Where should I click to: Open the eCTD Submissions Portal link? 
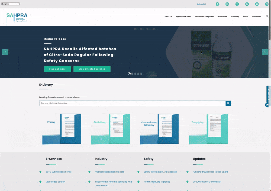pos(58,172)
